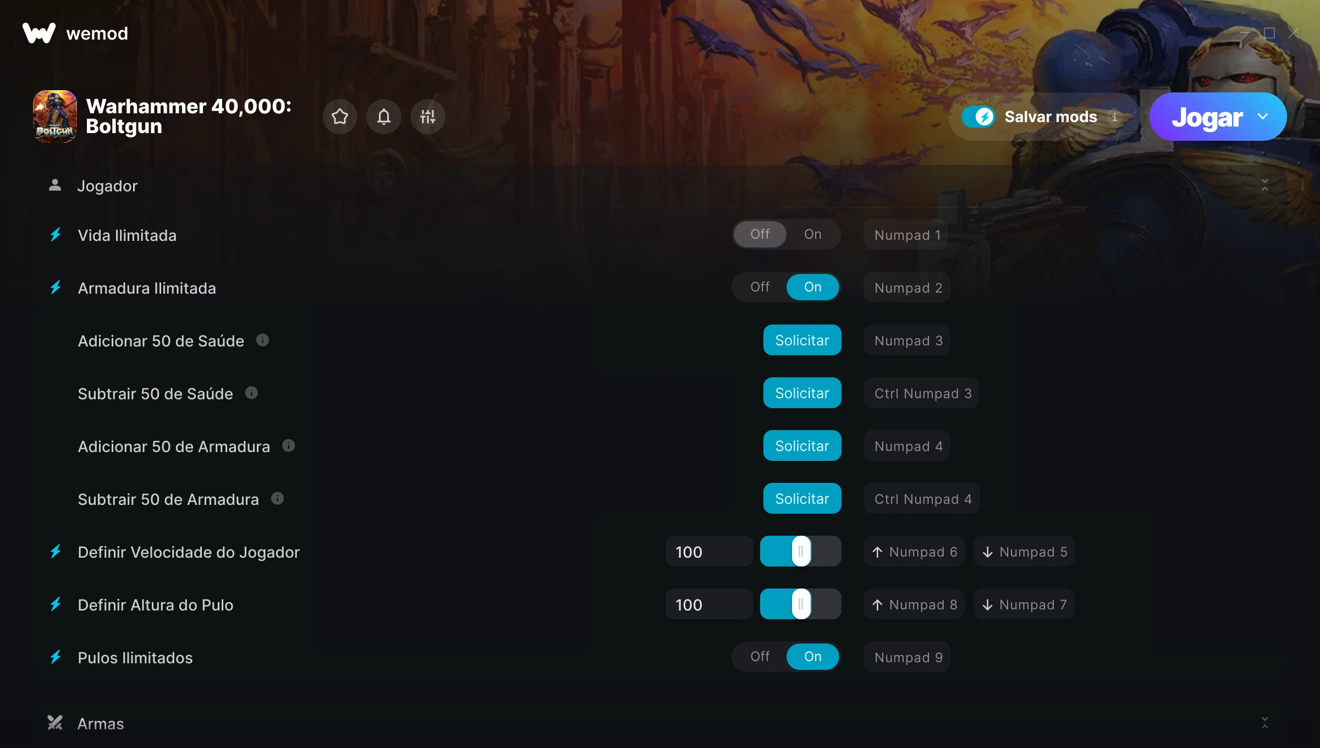Click the favorite star icon
The height and width of the screenshot is (748, 1320).
[x=340, y=117]
